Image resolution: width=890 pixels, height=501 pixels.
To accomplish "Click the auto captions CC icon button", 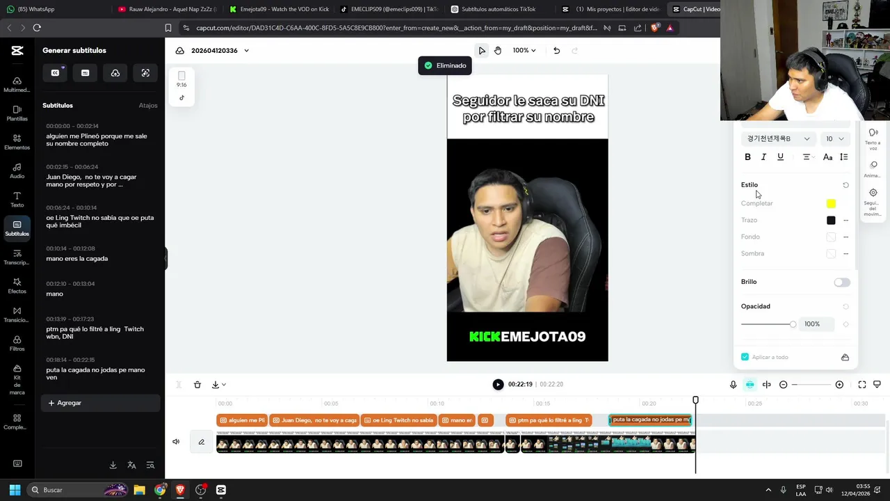I will pos(56,73).
